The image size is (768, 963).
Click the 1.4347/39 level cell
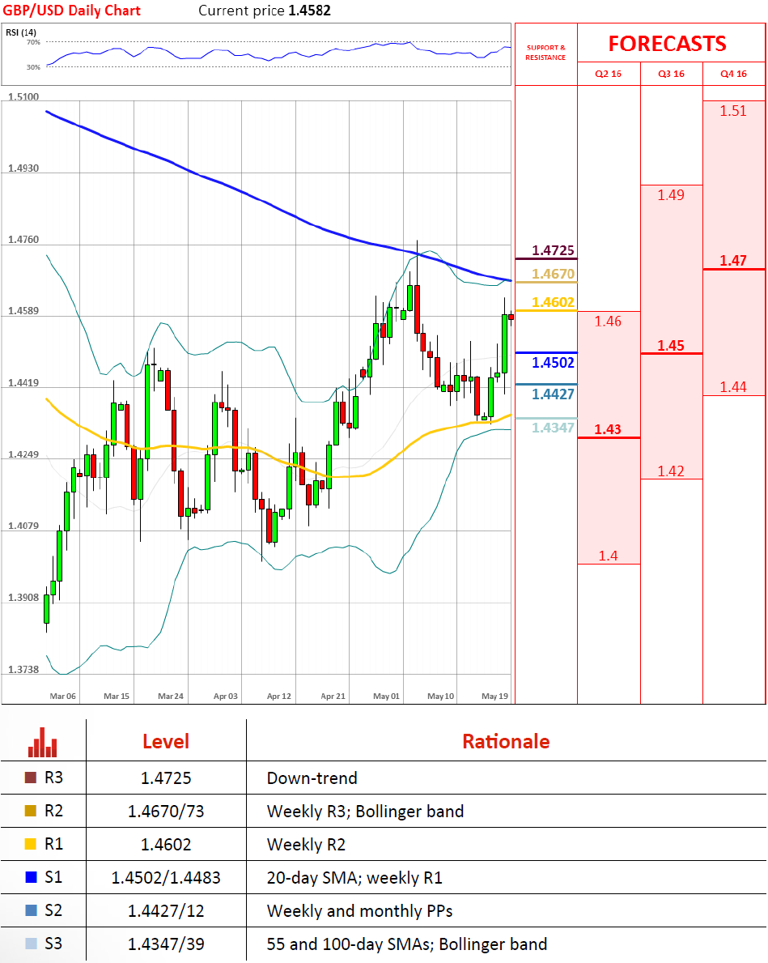(x=166, y=944)
